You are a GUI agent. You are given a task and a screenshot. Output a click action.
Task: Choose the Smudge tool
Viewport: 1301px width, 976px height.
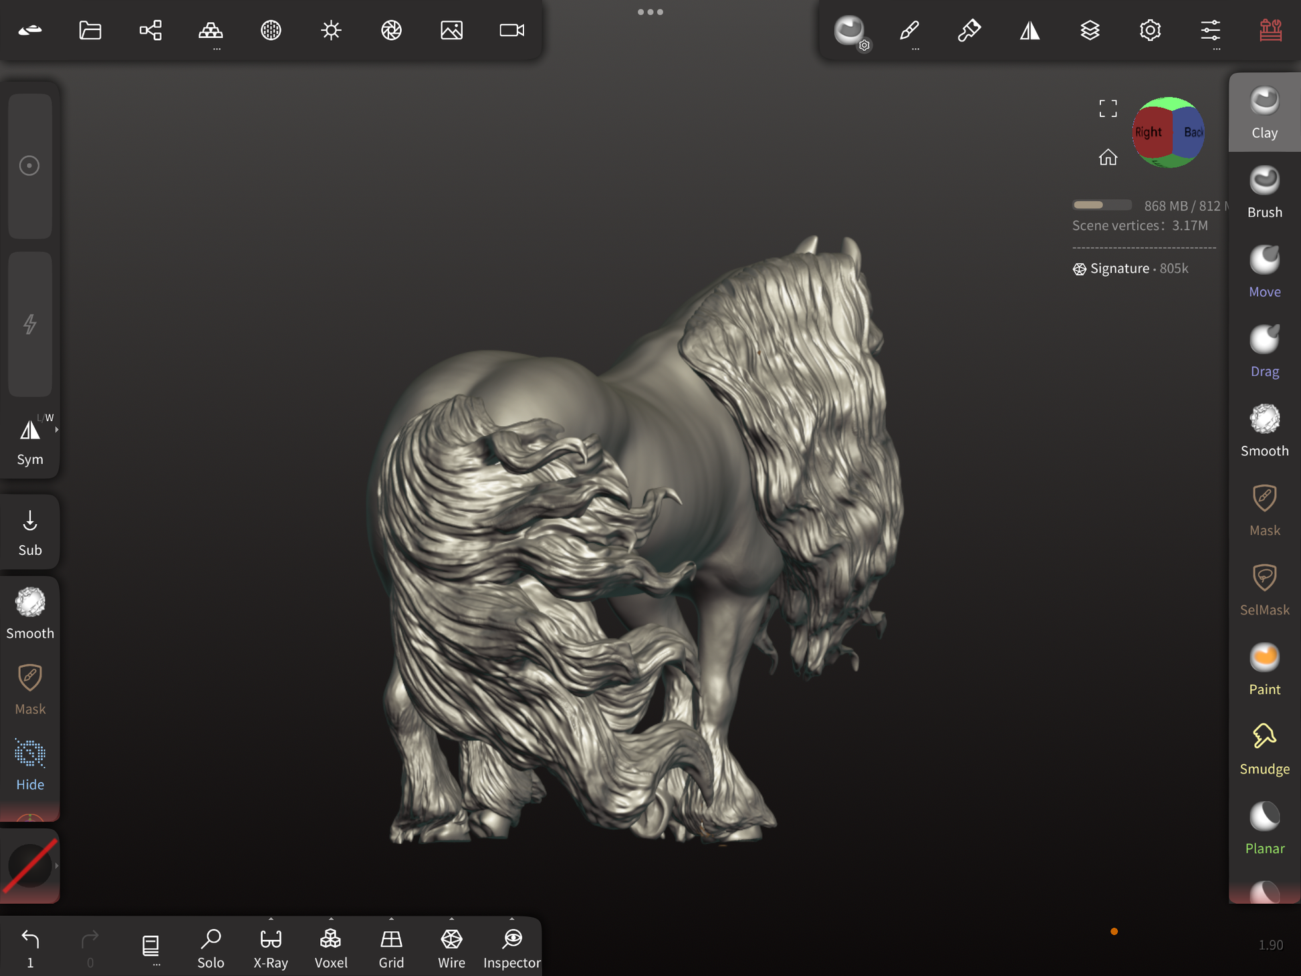point(1264,749)
